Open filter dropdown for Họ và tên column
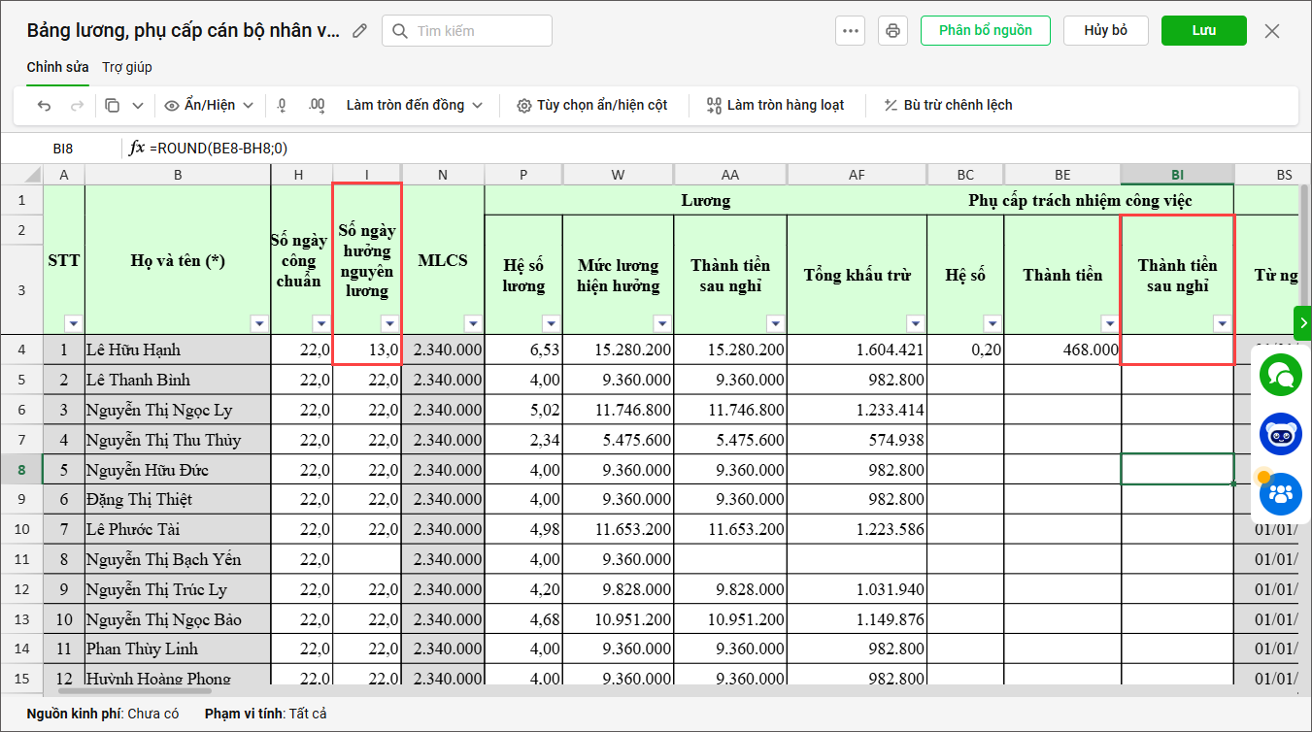Image resolution: width=1312 pixels, height=732 pixels. point(258,323)
